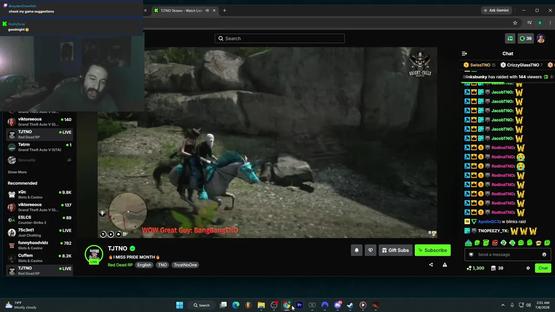Insert the red angry quick emote
Screen dimensions: 555x312
495,243
